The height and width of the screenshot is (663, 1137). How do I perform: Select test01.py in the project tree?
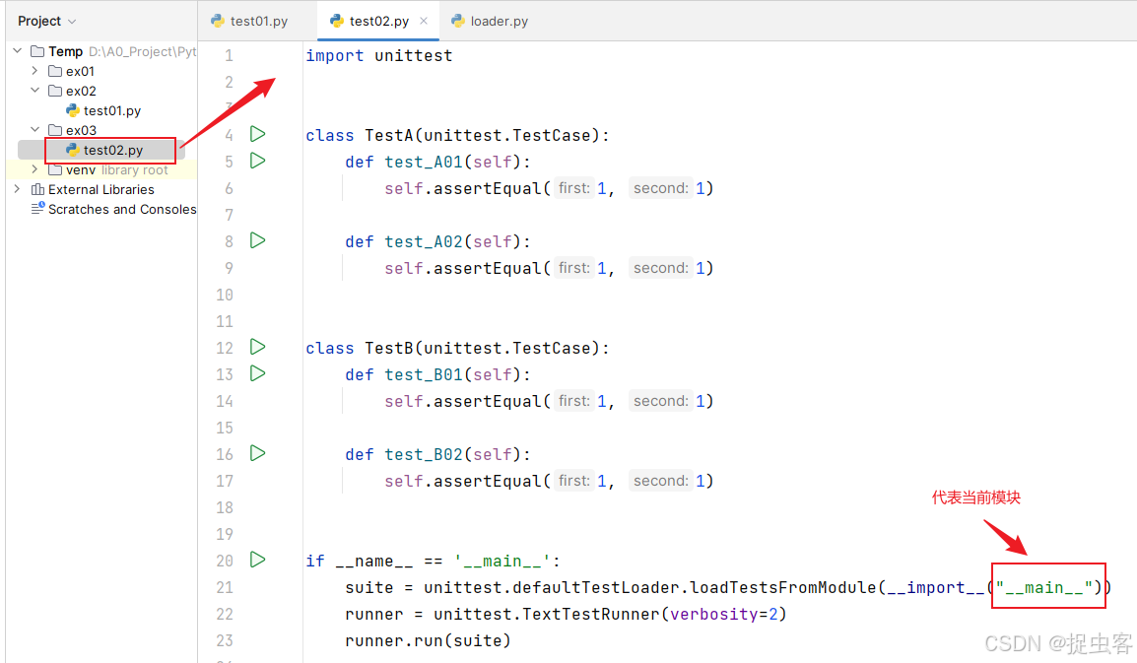point(111,110)
